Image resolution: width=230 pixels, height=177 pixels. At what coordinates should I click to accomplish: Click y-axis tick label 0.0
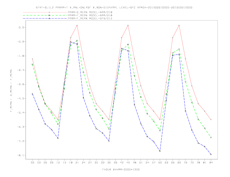(21, 27)
